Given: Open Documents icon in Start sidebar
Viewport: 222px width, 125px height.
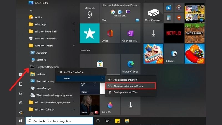Looking at the screenshot, I should click(x=21, y=84).
